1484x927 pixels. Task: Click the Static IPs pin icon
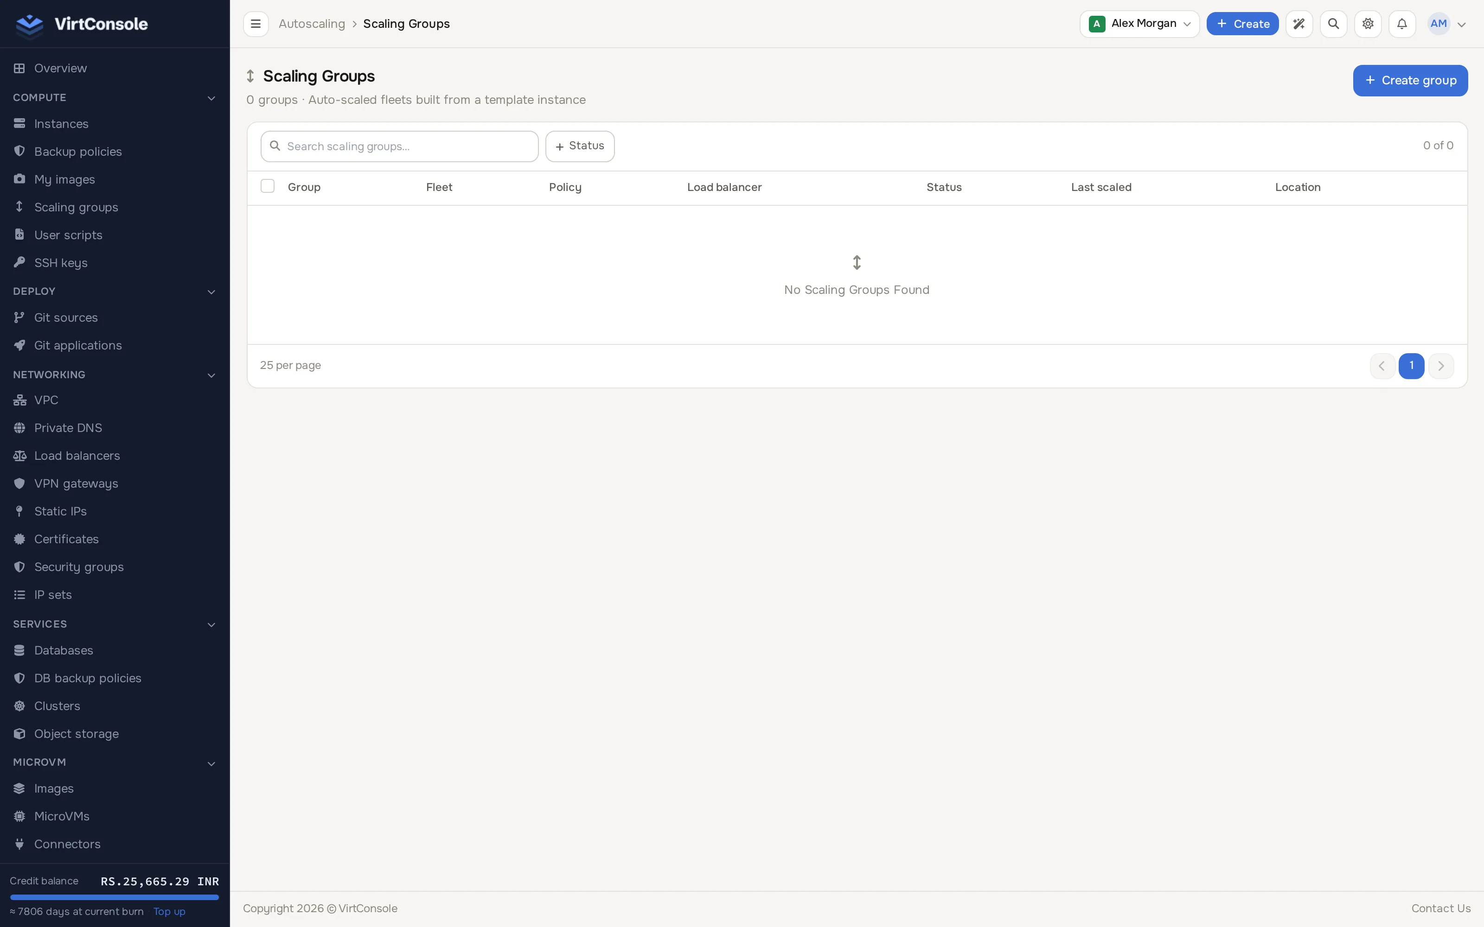(19, 511)
